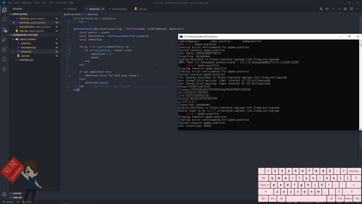Open the Extensions view

coord(4,49)
